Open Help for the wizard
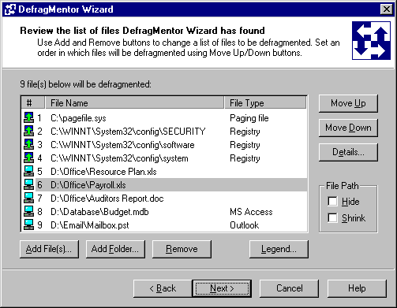The height and width of the screenshot is (308, 397). coord(357,288)
